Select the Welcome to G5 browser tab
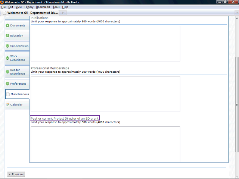 pos(30,13)
